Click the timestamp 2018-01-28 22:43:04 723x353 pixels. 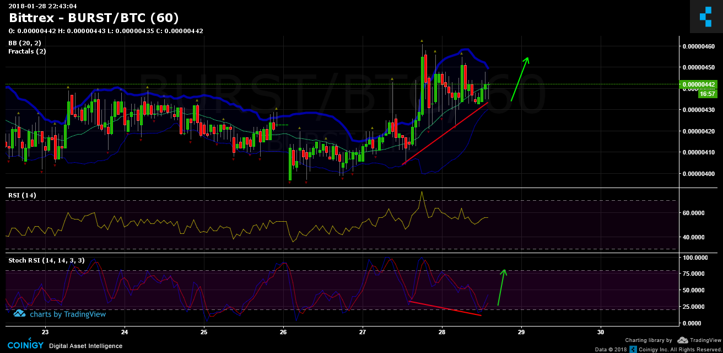click(x=42, y=6)
